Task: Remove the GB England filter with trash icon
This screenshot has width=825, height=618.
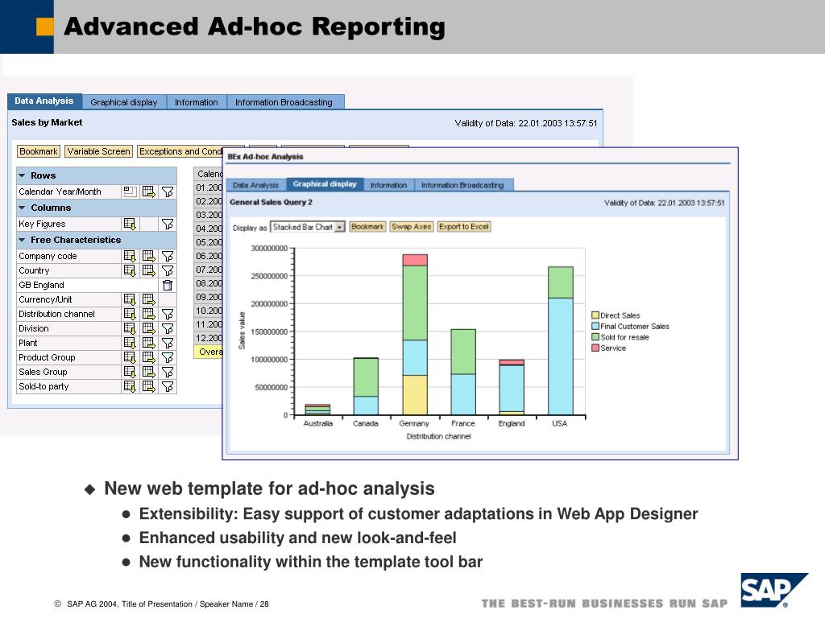Action: [168, 285]
